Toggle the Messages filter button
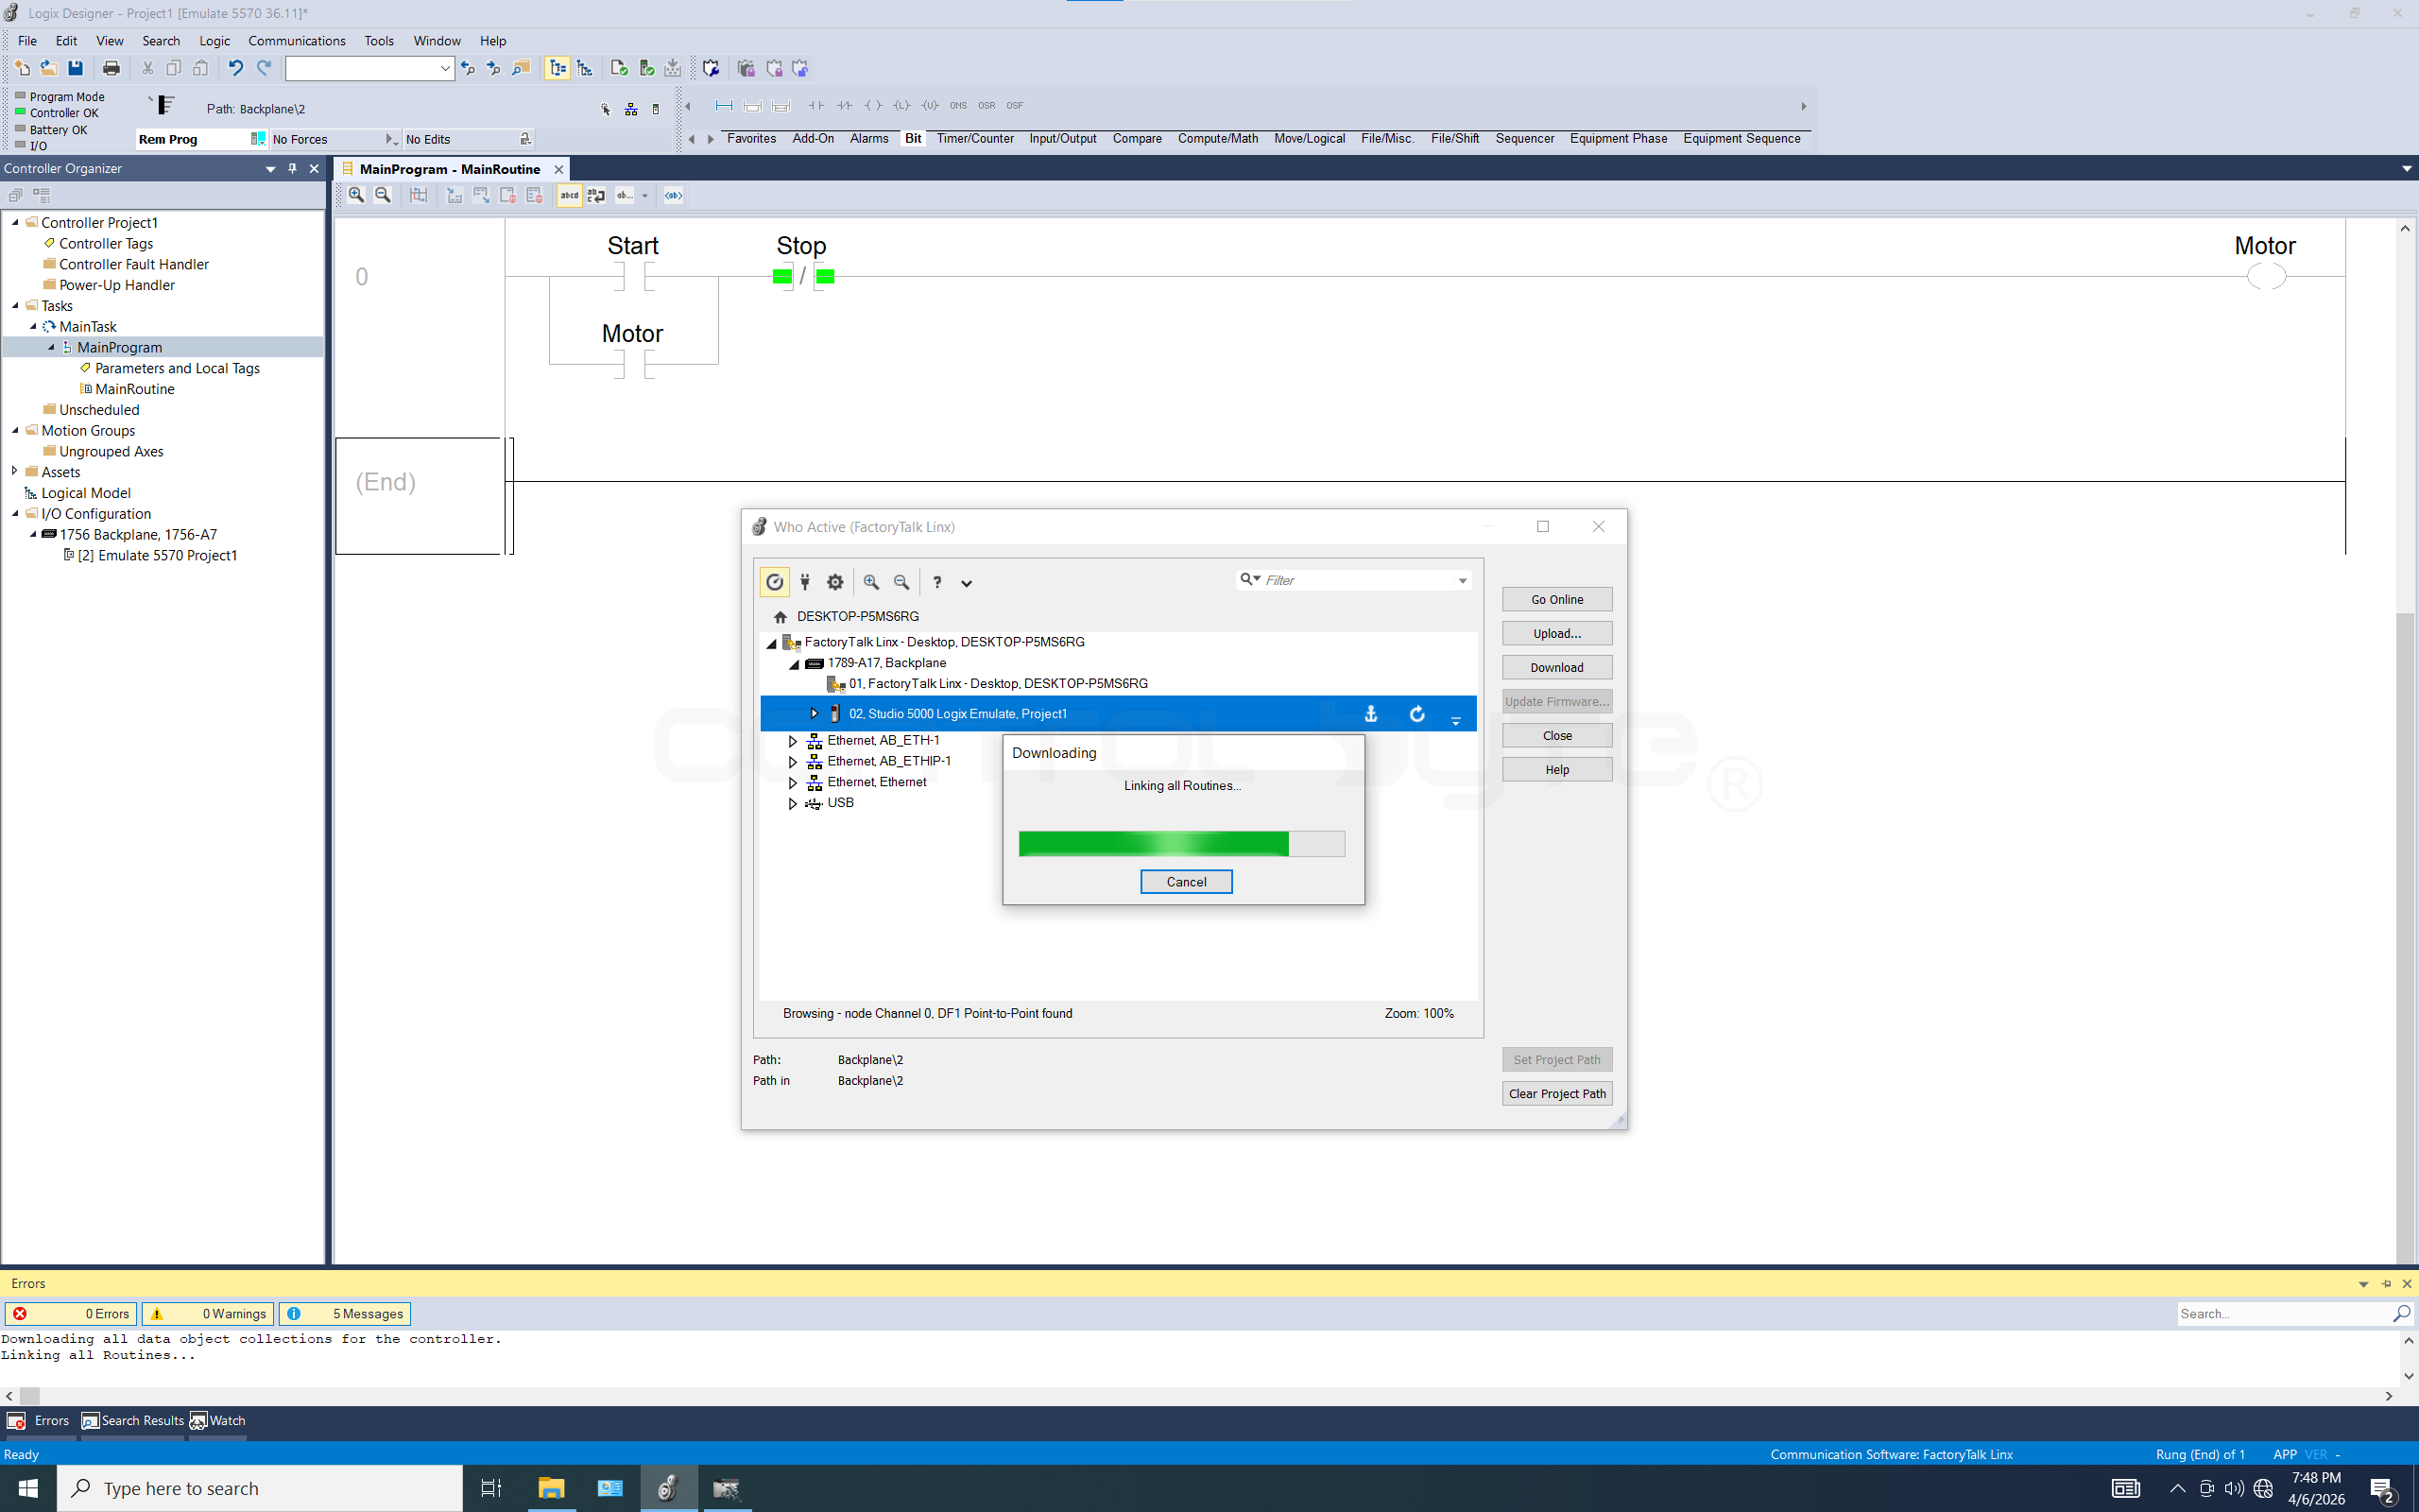This screenshot has height=1512, width=2419. (344, 1314)
